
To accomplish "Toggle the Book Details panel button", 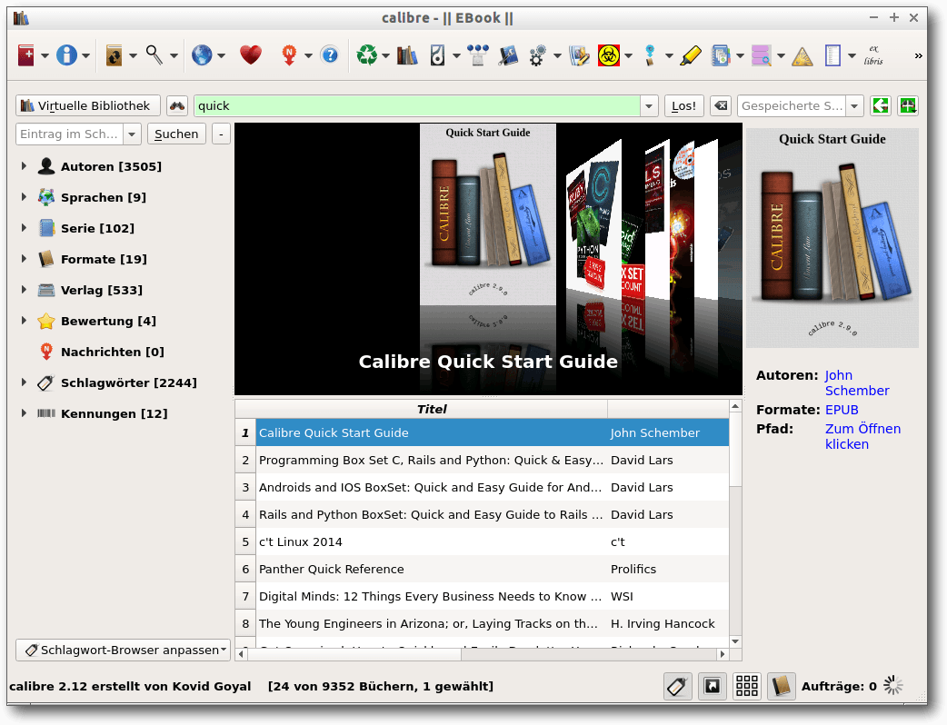I will point(782,686).
